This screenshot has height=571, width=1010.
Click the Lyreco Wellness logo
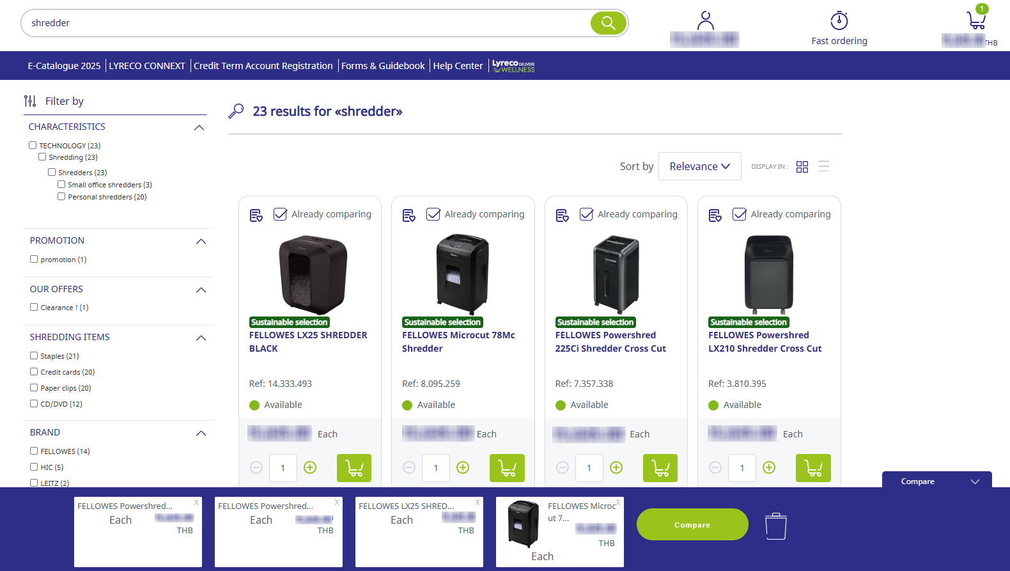513,66
